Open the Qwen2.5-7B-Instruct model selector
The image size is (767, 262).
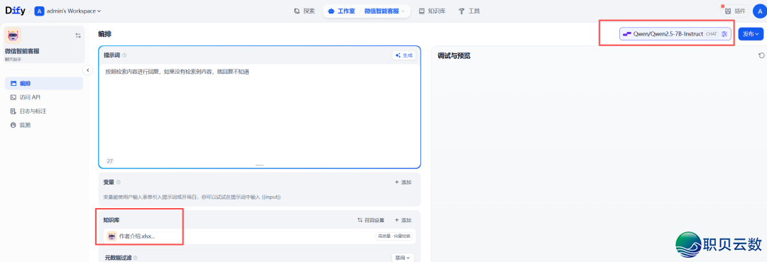click(675, 34)
